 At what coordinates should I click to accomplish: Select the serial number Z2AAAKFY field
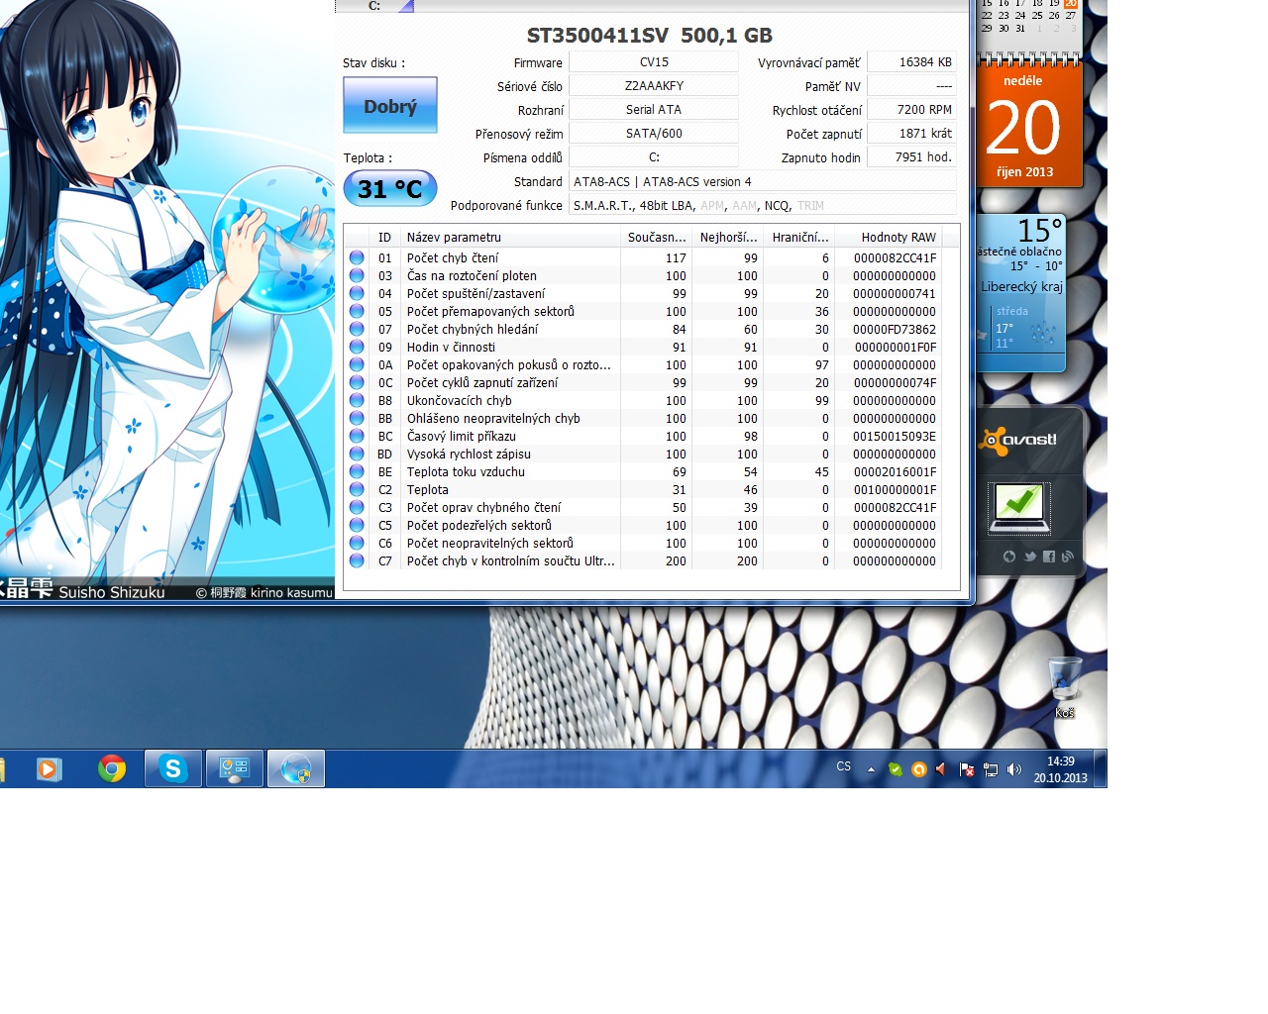[654, 85]
